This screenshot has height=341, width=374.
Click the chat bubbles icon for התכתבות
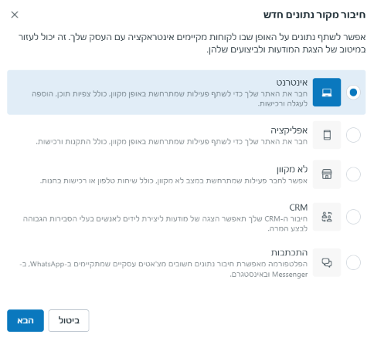pos(327,262)
